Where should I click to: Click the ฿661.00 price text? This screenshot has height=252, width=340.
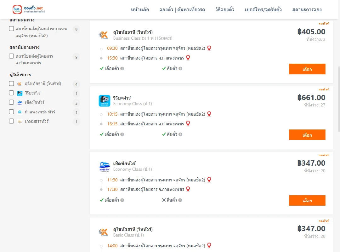tap(311, 97)
